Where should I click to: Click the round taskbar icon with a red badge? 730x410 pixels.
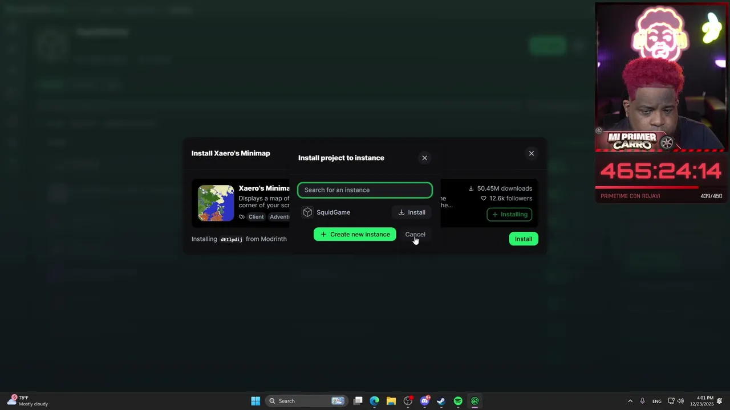(x=408, y=401)
